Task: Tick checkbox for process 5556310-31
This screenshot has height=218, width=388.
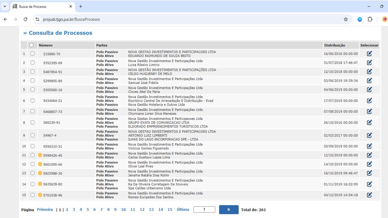Action: 32,146
